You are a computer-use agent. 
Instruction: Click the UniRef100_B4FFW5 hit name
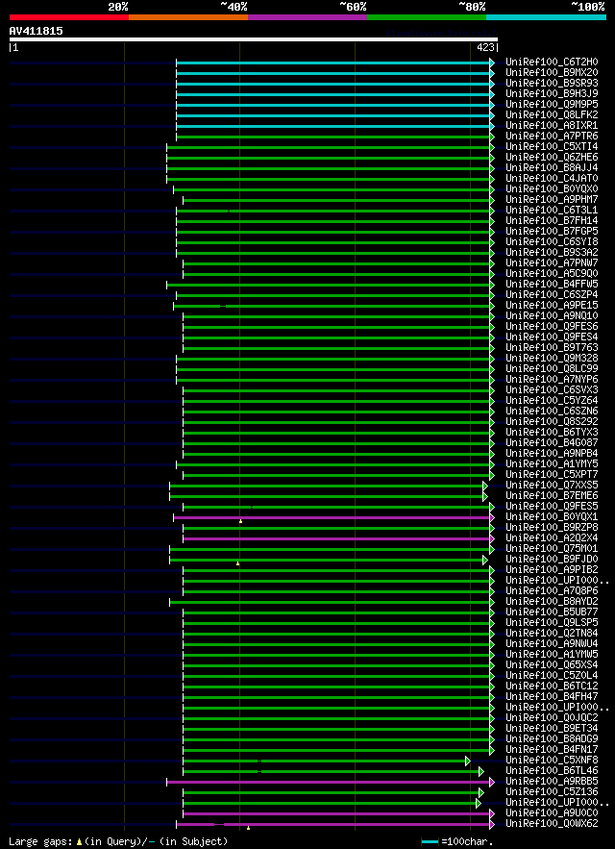tap(552, 285)
